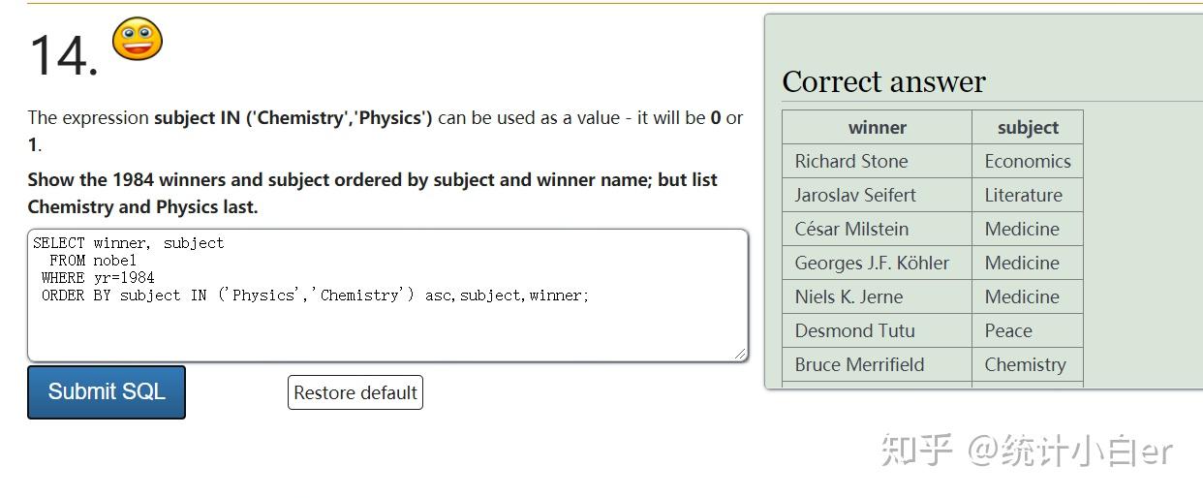1203x498 pixels.
Task: Click the Correct answer heading
Action: pos(883,81)
